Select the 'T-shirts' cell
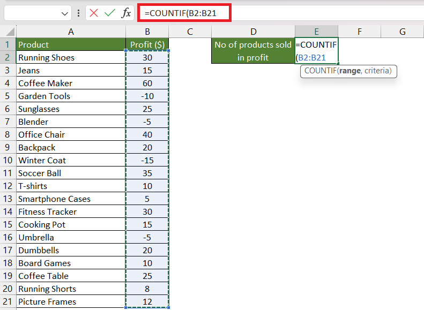The width and height of the screenshot is (424, 310). 71,186
